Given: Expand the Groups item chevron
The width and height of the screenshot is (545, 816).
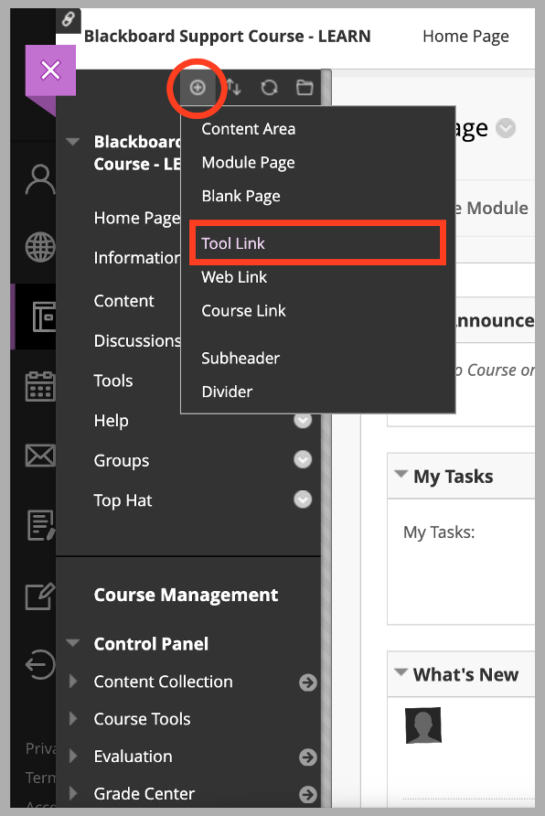Looking at the screenshot, I should pyautogui.click(x=303, y=460).
